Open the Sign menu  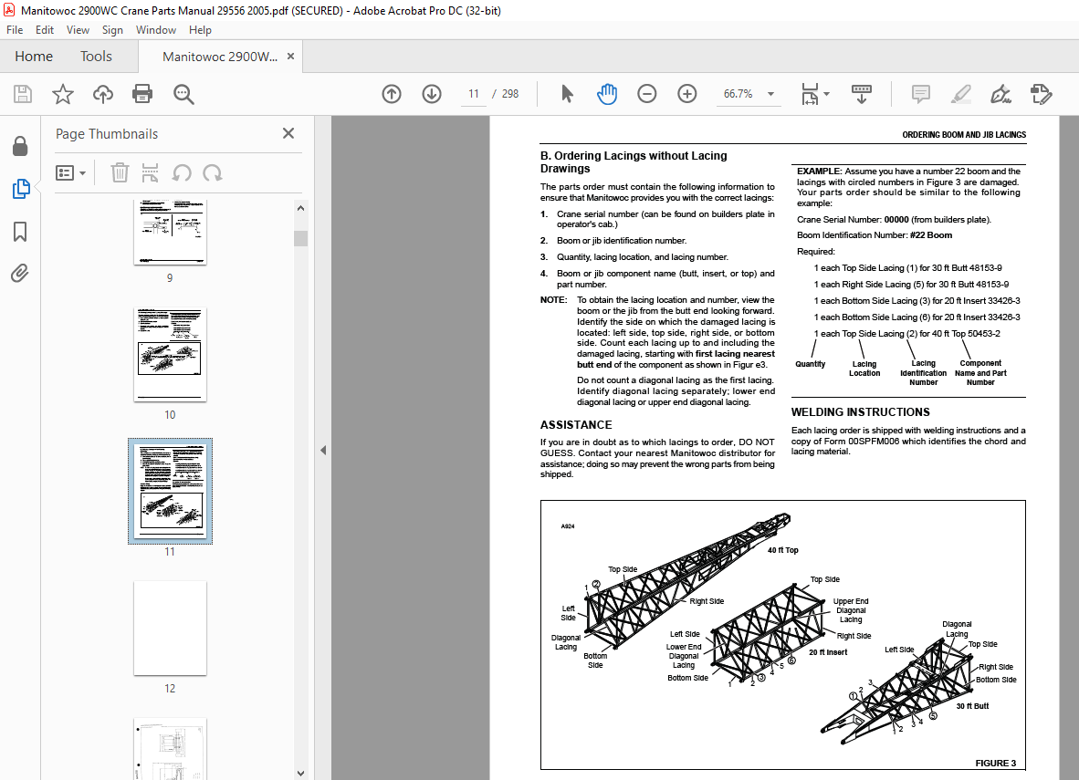(x=112, y=29)
